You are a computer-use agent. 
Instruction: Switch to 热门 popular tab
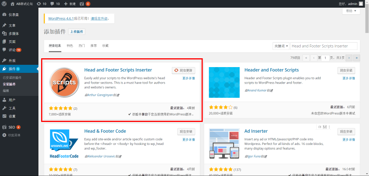81,46
